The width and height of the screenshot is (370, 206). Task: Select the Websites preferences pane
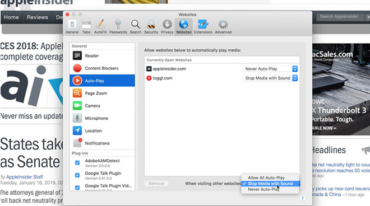[x=183, y=27]
